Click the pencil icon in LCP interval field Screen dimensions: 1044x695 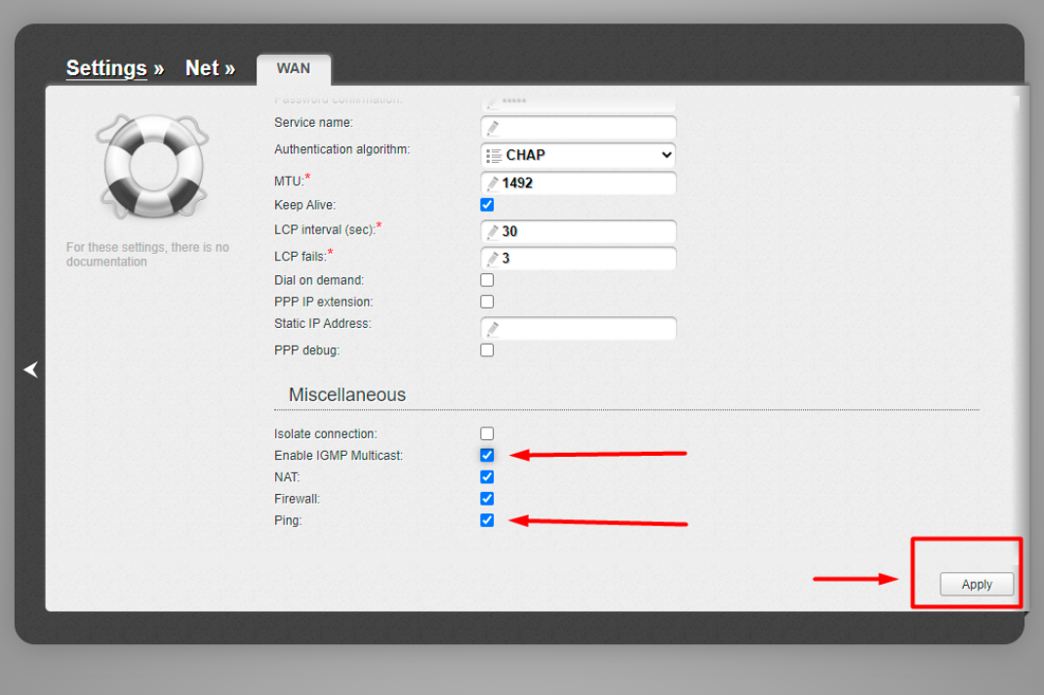[493, 231]
